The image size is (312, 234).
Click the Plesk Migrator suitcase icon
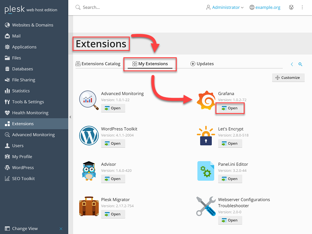pos(89,206)
